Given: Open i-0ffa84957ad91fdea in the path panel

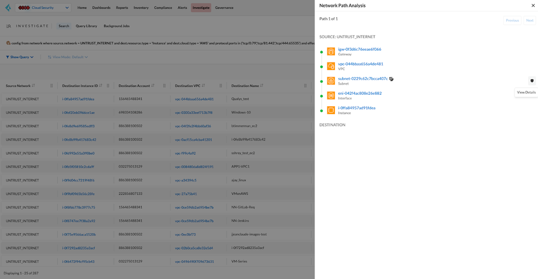Looking at the screenshot, I should [x=357, y=108].
